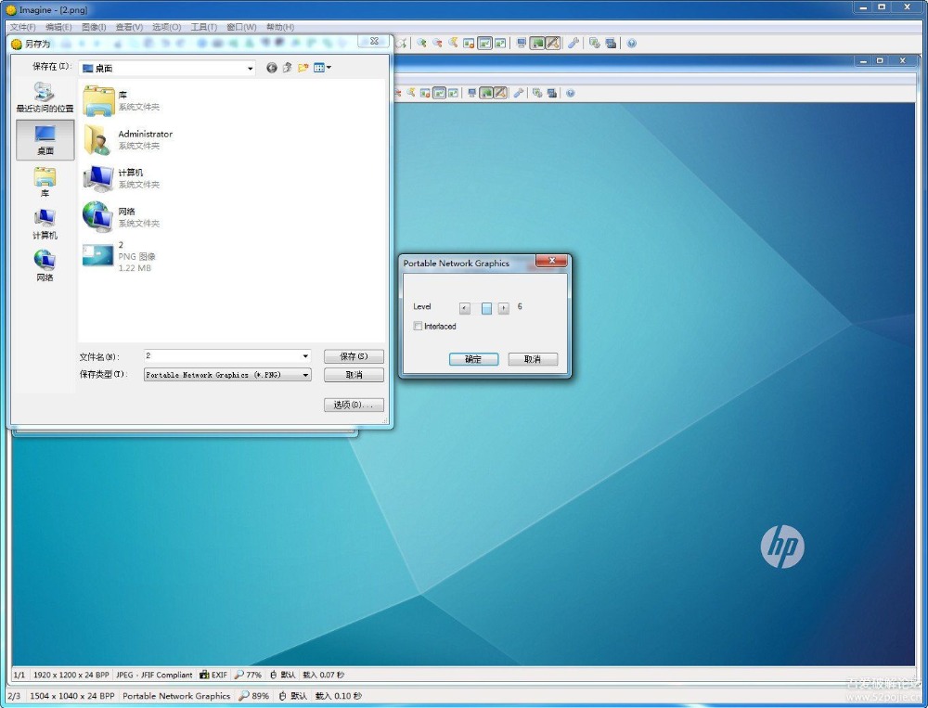This screenshot has height=708, width=928.
Task: Select 计算机 in the left places sidebar
Action: (45, 224)
